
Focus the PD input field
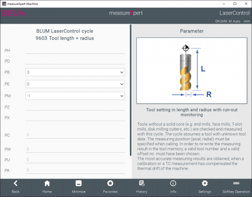pos(75,61)
